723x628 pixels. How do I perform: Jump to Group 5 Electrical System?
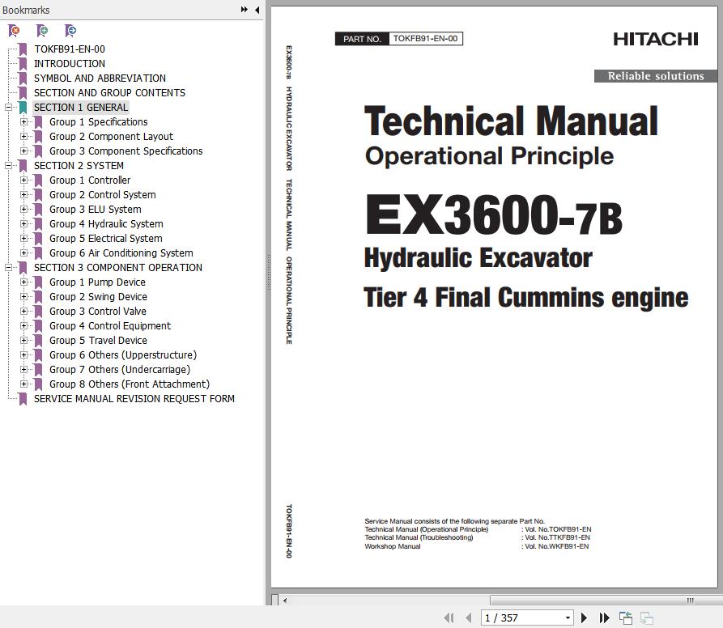pyautogui.click(x=105, y=239)
